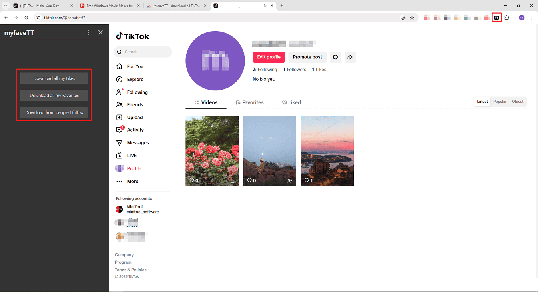Sort videos by Oldest
538x292 pixels.
pos(518,102)
